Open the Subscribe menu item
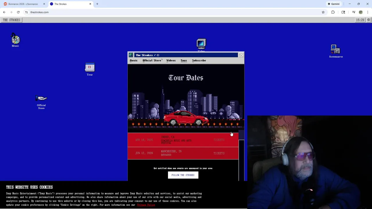 199,60
